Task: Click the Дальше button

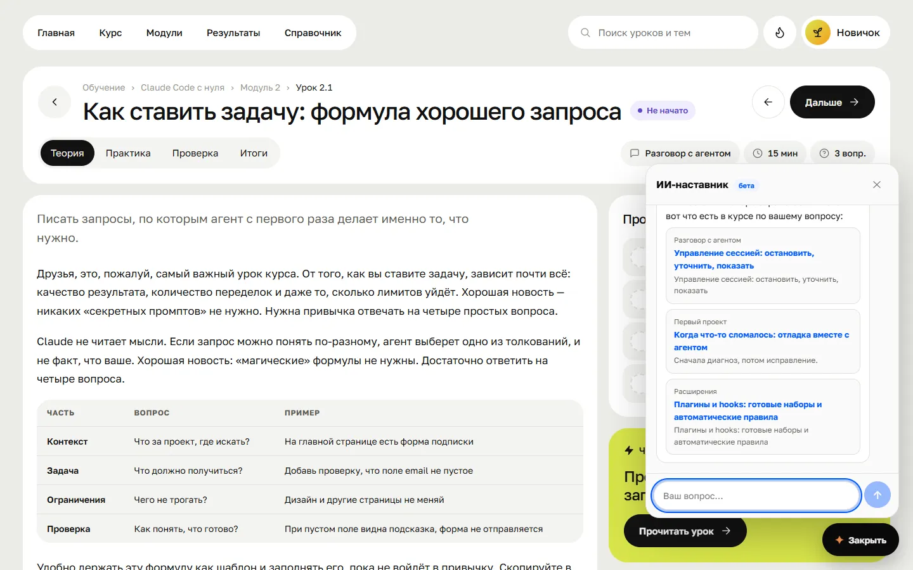Action: pyautogui.click(x=832, y=102)
